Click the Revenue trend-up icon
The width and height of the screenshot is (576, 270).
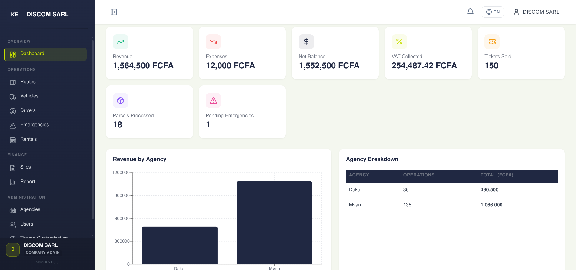point(121,42)
